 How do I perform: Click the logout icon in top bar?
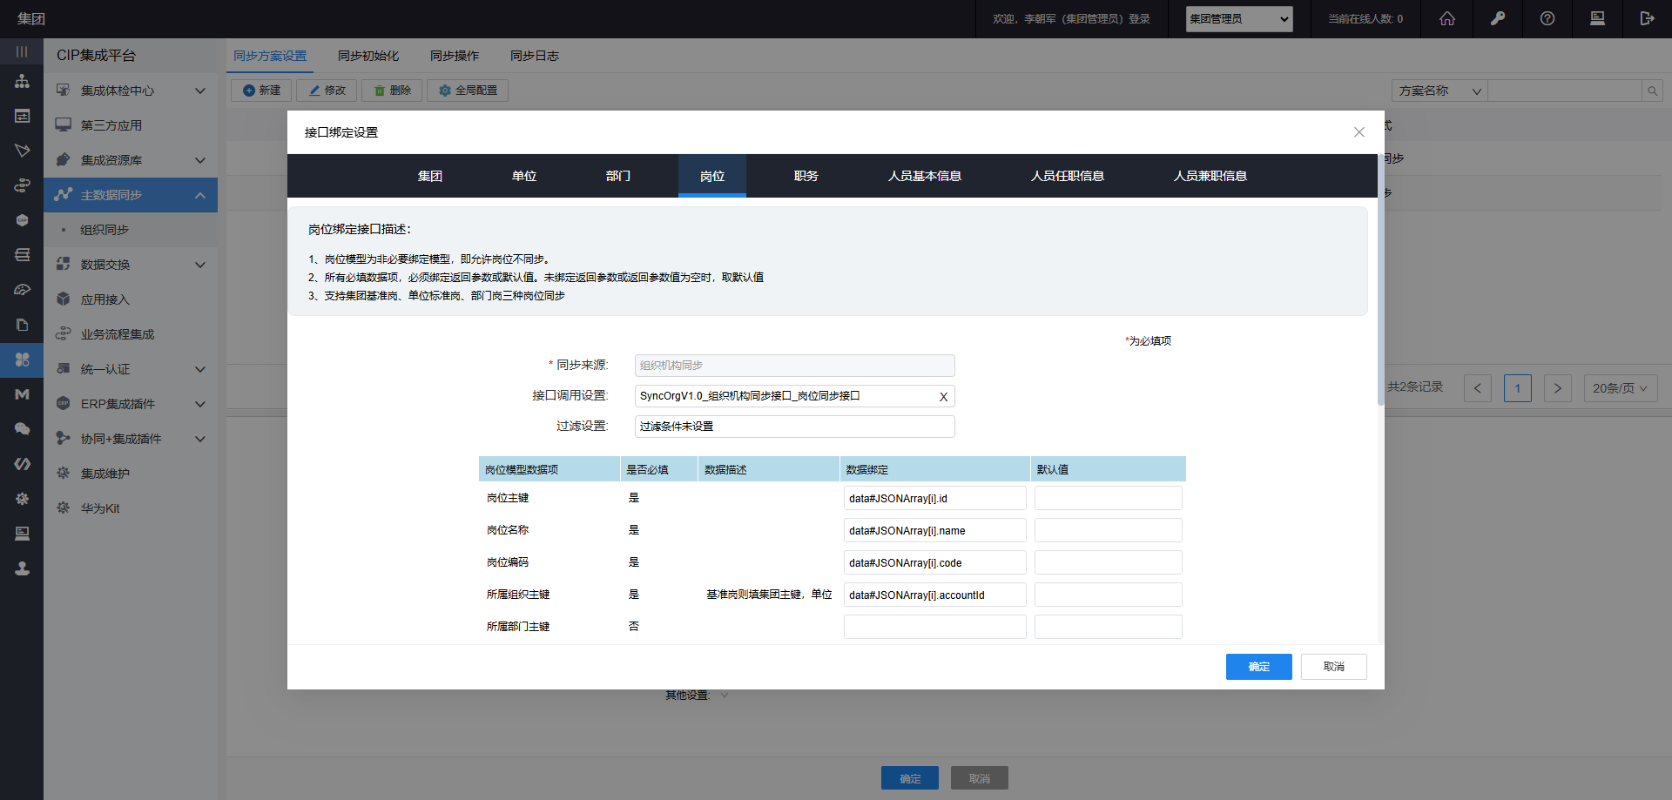click(1646, 18)
